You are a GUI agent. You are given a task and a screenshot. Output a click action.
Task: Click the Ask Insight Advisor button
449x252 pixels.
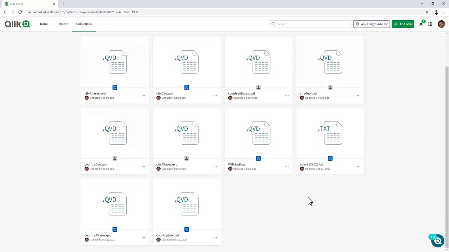(371, 24)
